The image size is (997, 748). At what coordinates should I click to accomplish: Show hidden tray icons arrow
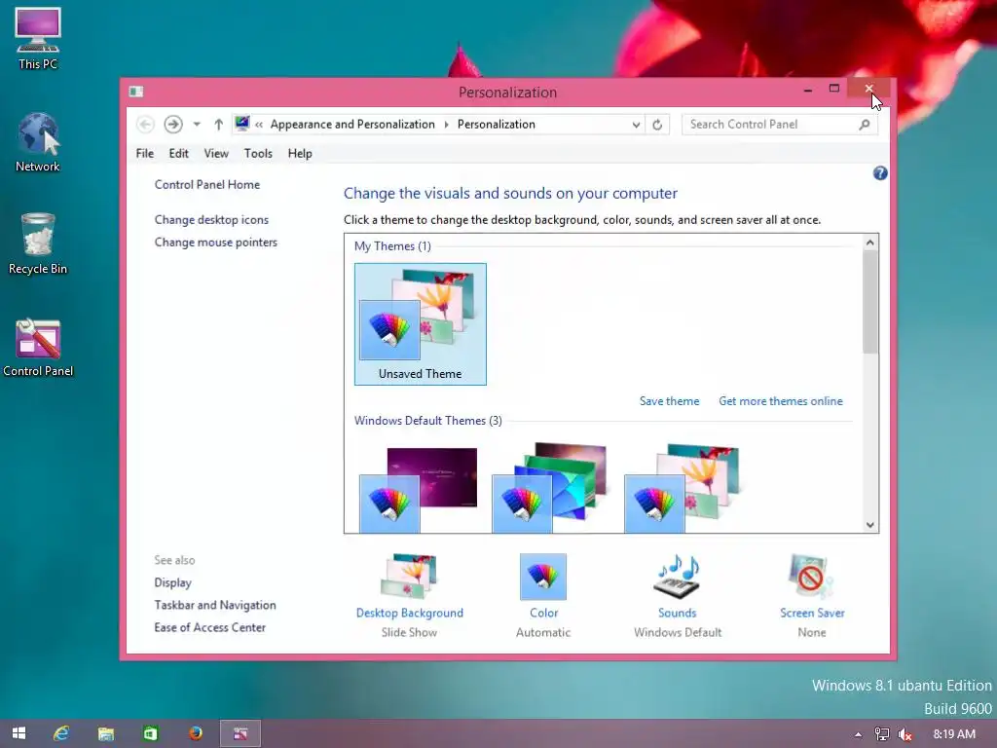click(x=858, y=734)
